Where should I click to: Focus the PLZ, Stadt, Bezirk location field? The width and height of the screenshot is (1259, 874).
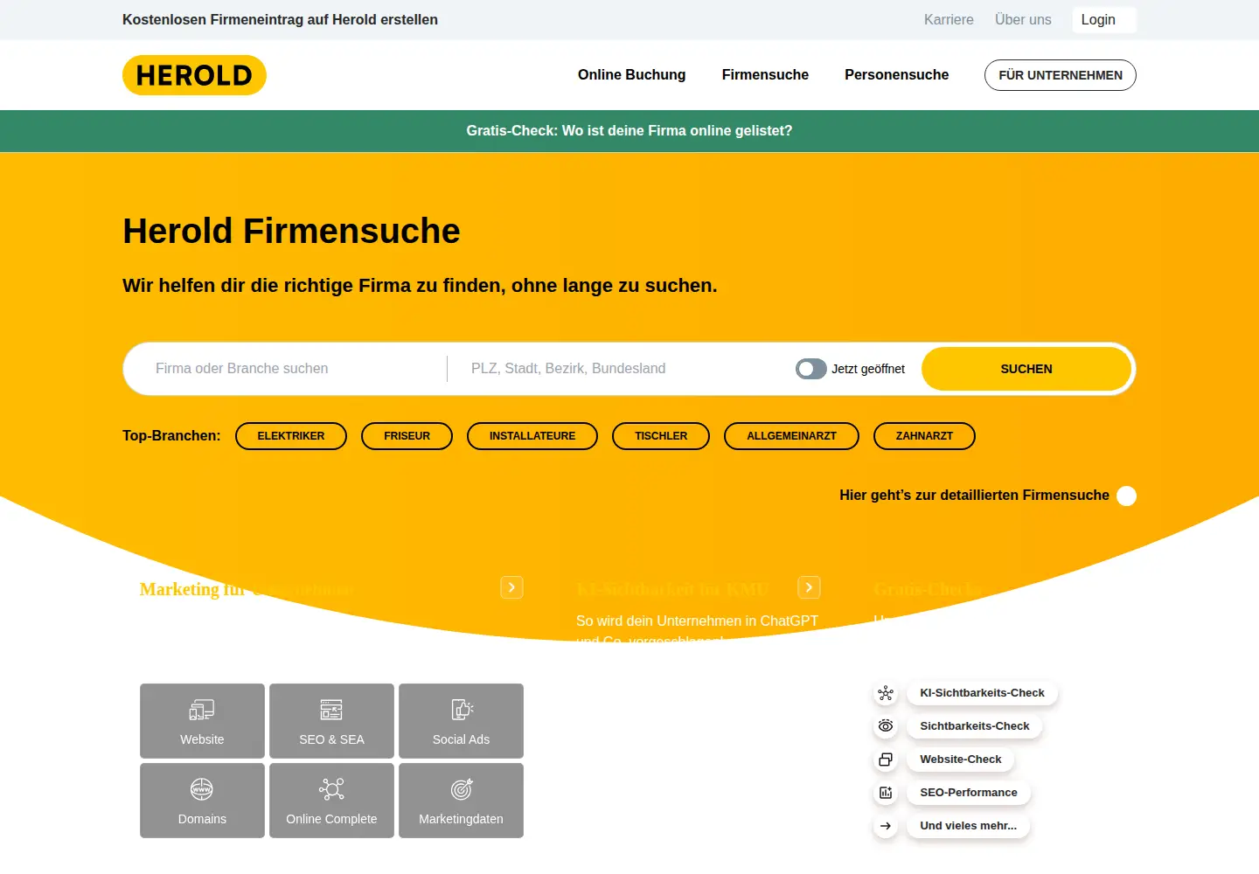tap(621, 369)
